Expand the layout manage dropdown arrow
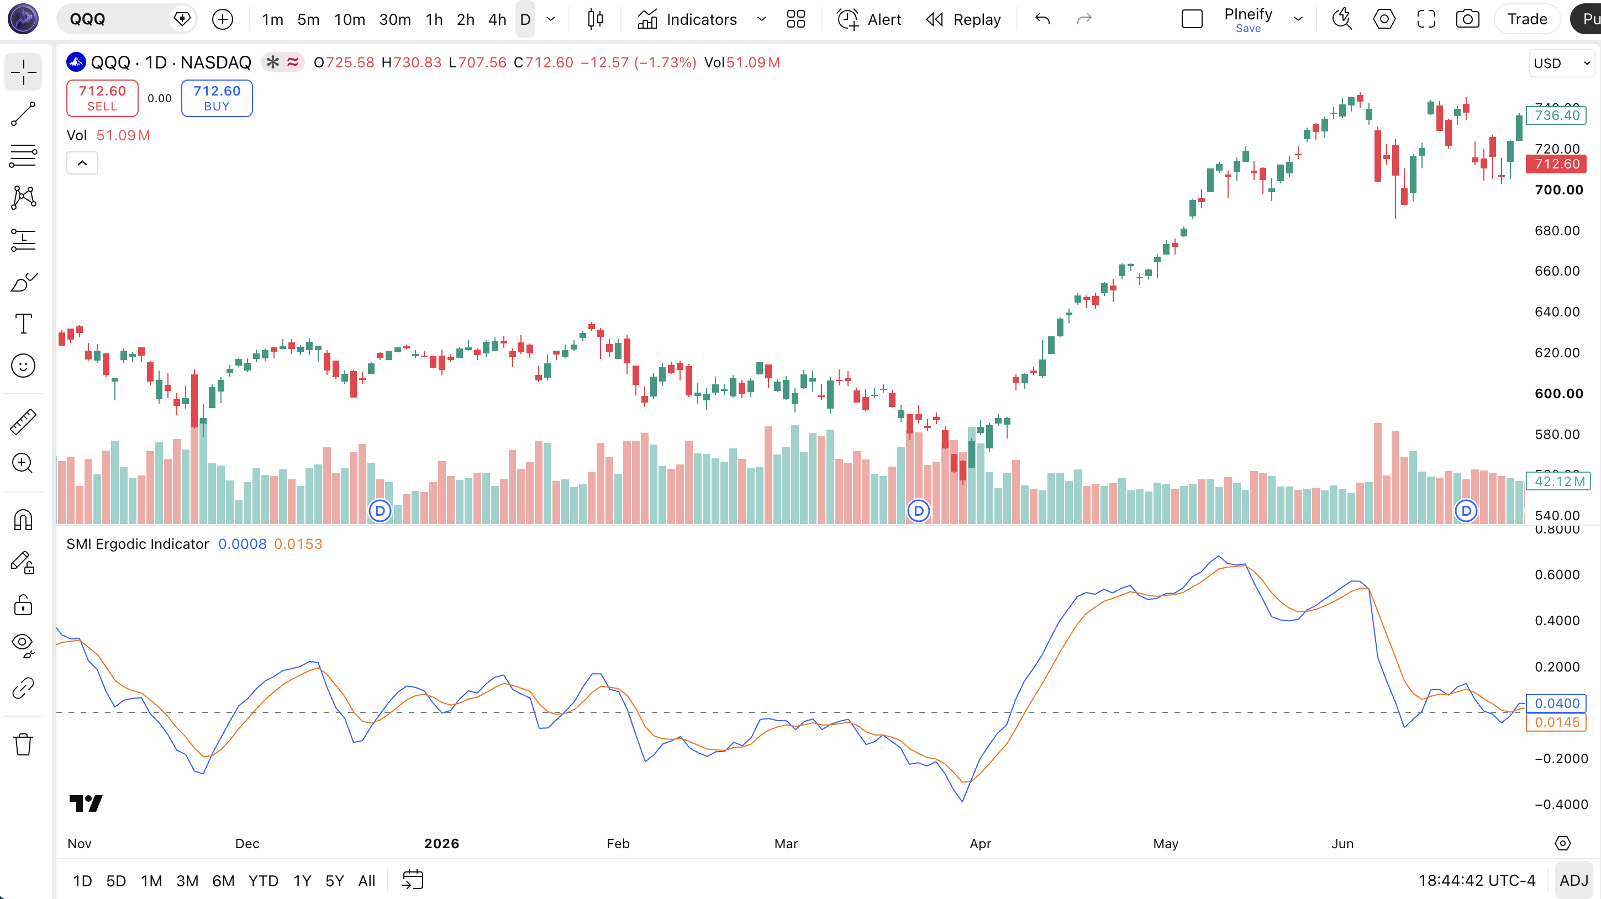 click(1298, 19)
